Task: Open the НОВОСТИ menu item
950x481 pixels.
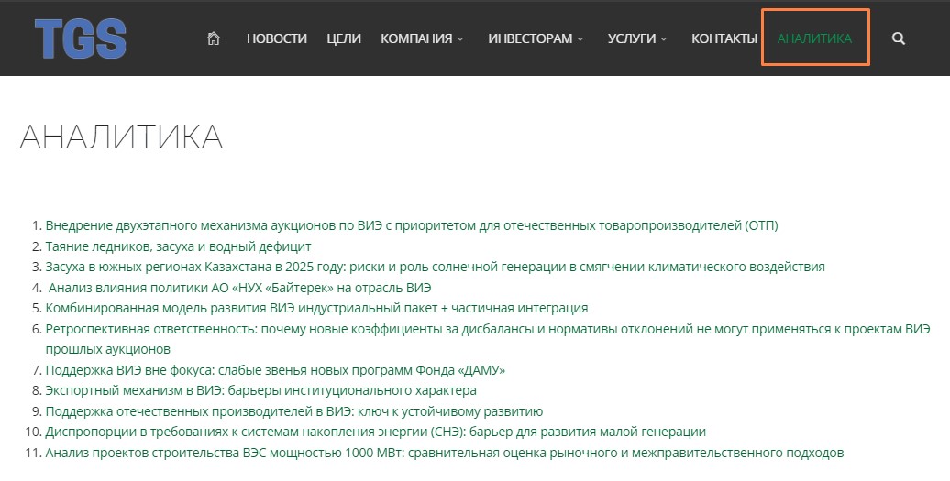Action: coord(276,38)
